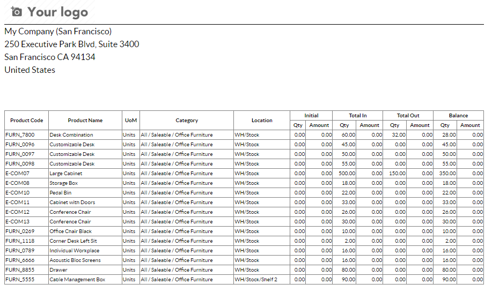
Task: Click product code 'E-COM13'
Action: coord(18,222)
